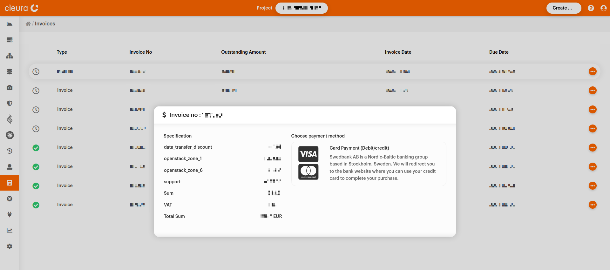The height and width of the screenshot is (270, 610).
Task: Open the lifebuoy support sidebar icon
Action: (10, 199)
